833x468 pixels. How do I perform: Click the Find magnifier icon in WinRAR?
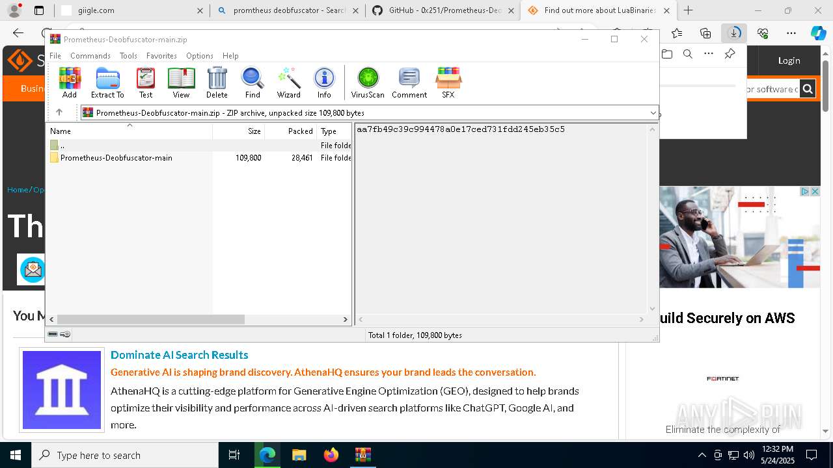[x=253, y=83]
